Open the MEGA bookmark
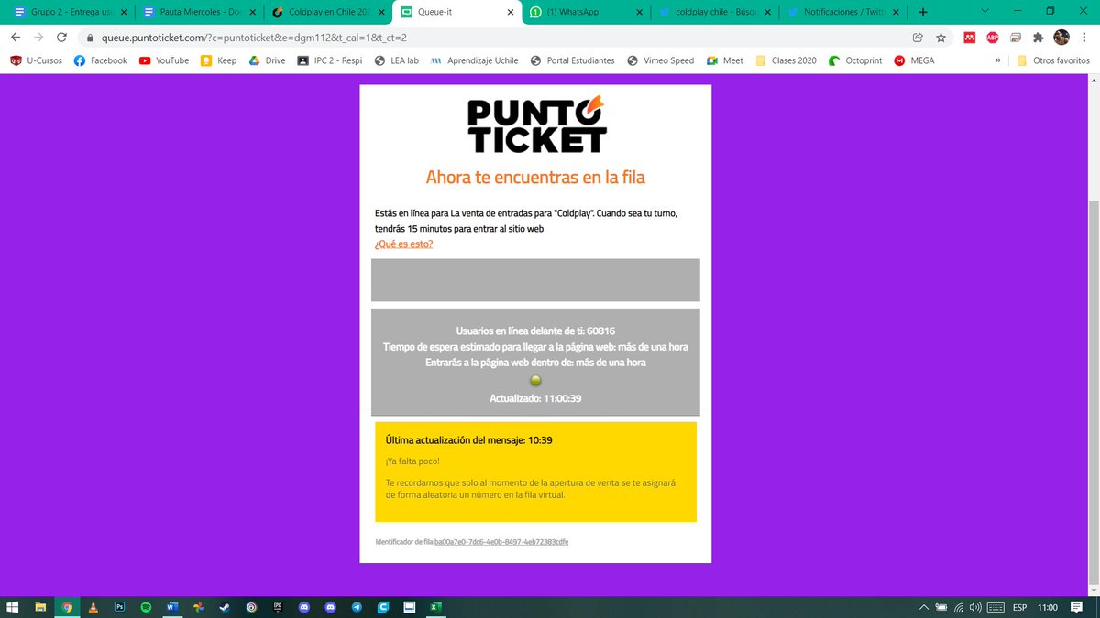Viewport: 1100px width, 618px height. 914,60
